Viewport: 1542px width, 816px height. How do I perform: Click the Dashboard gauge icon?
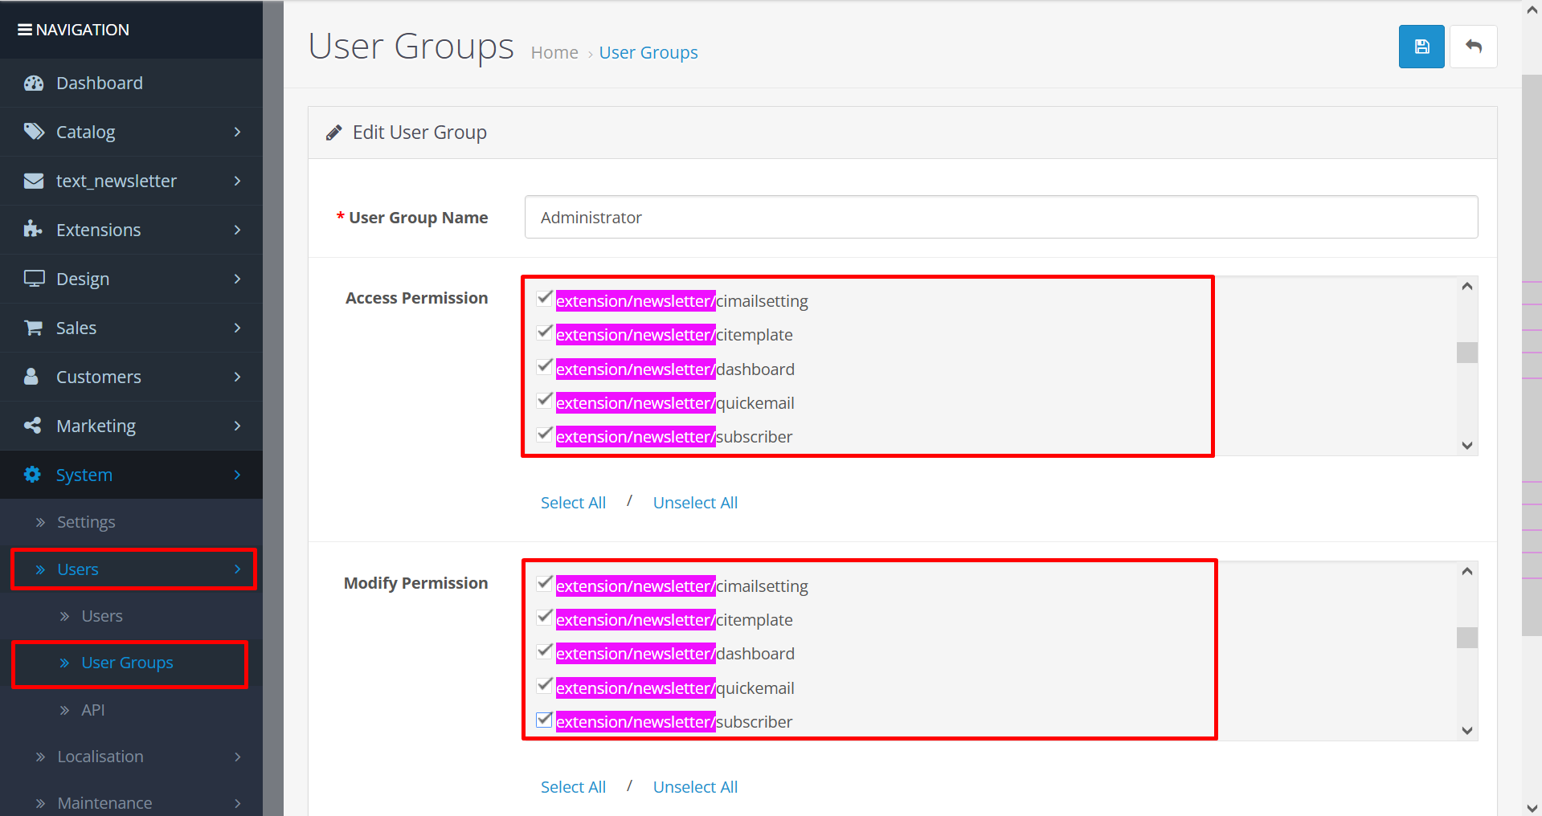[34, 84]
